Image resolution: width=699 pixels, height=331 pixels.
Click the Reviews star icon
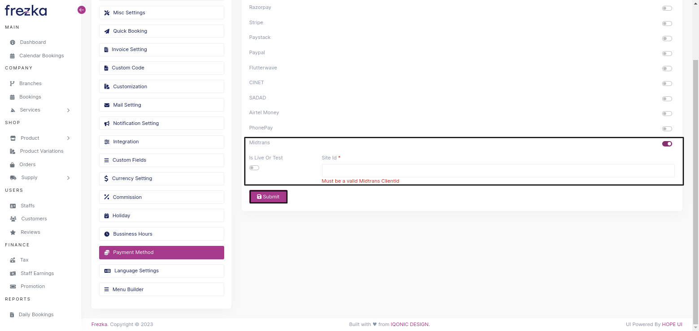(13, 232)
